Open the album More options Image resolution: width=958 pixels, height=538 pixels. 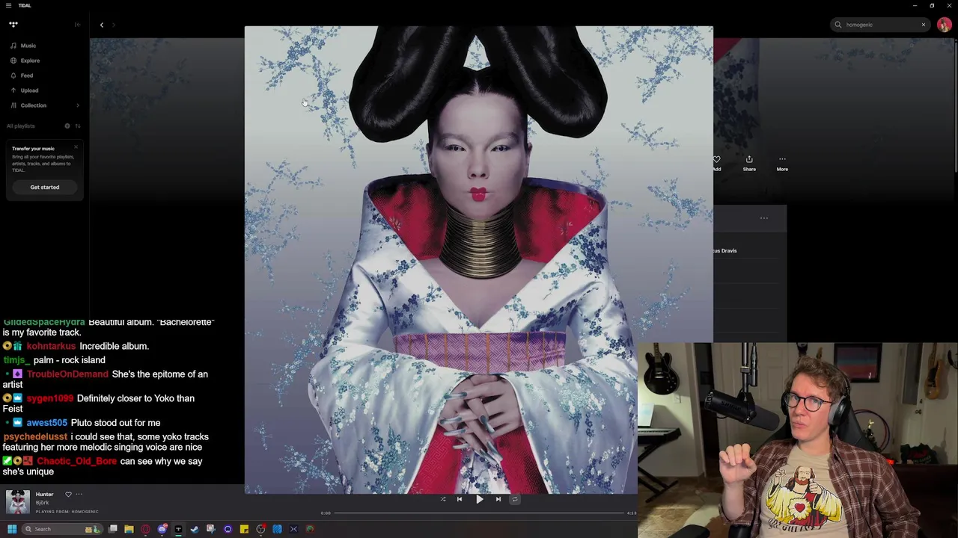pyautogui.click(x=782, y=163)
